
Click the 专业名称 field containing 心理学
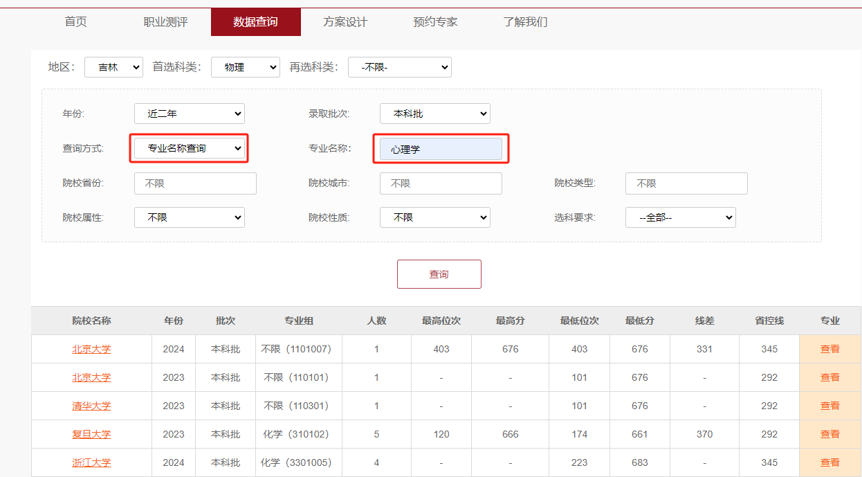coord(441,149)
